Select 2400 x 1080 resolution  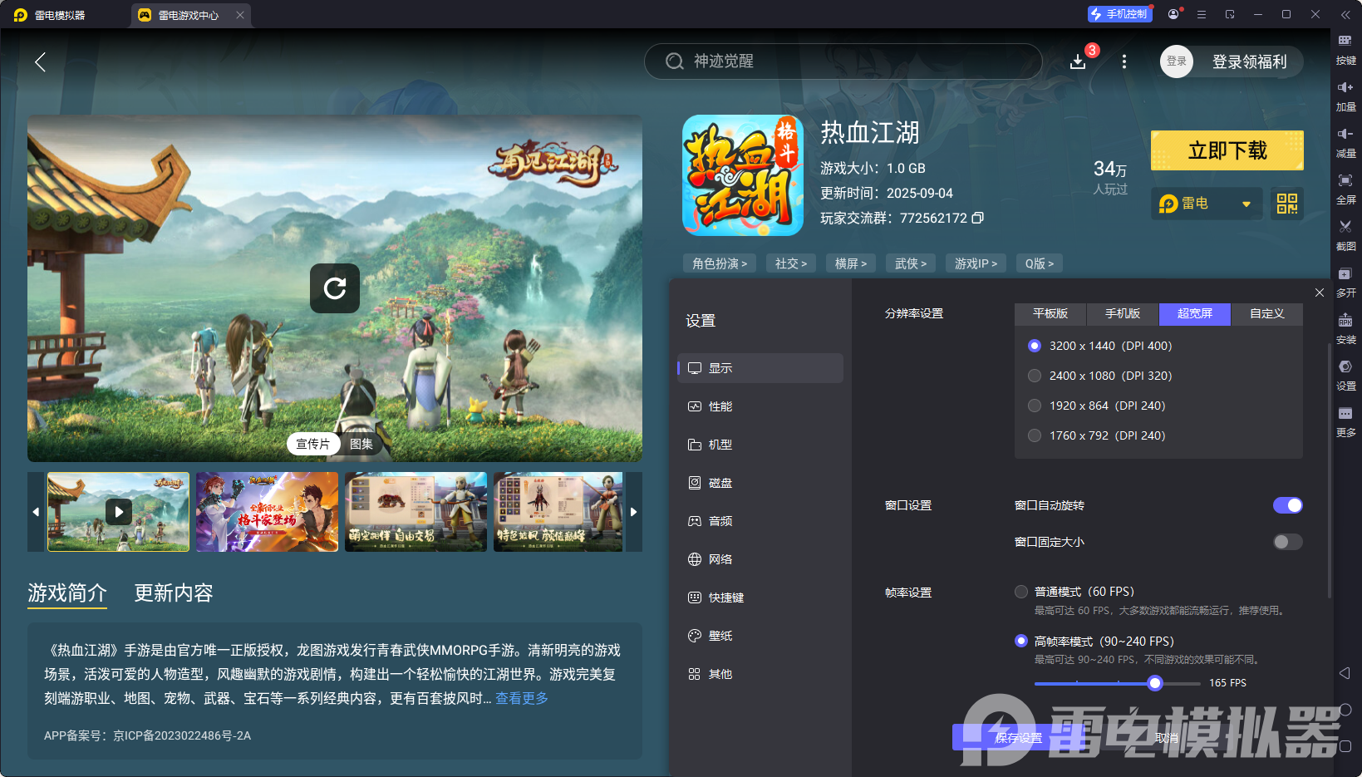pos(1035,376)
